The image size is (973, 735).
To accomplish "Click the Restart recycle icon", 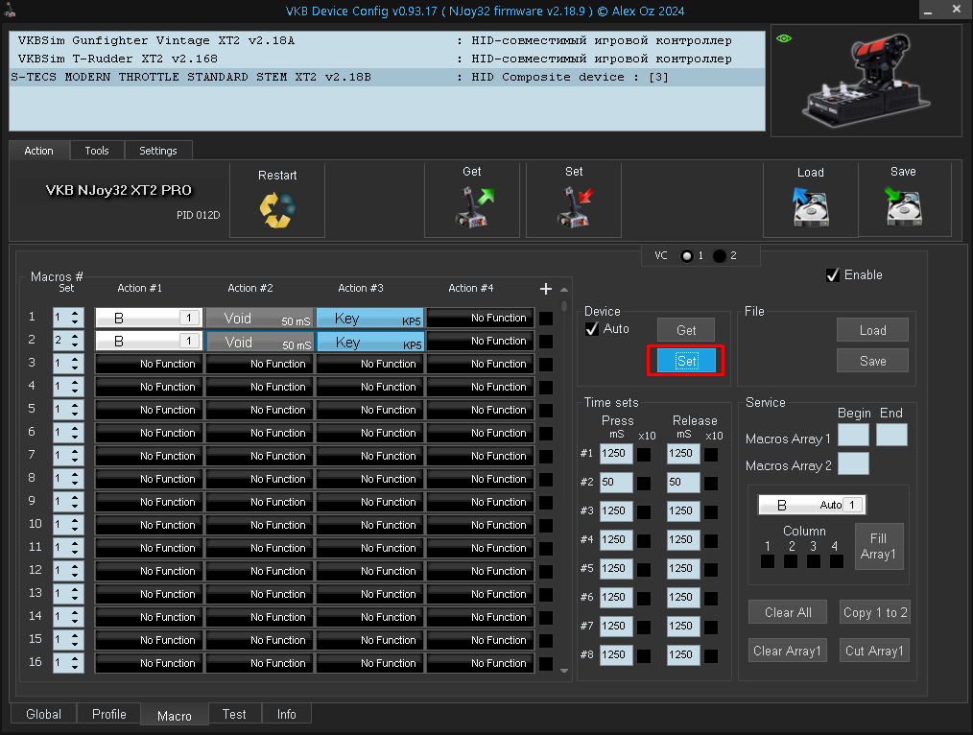I will (x=277, y=210).
